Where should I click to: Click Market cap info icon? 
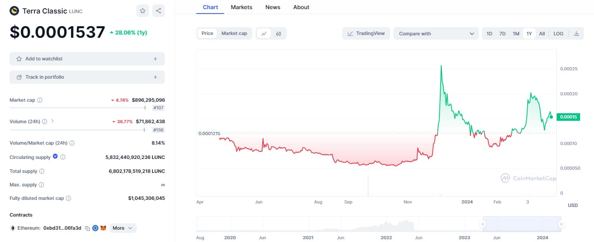click(40, 100)
